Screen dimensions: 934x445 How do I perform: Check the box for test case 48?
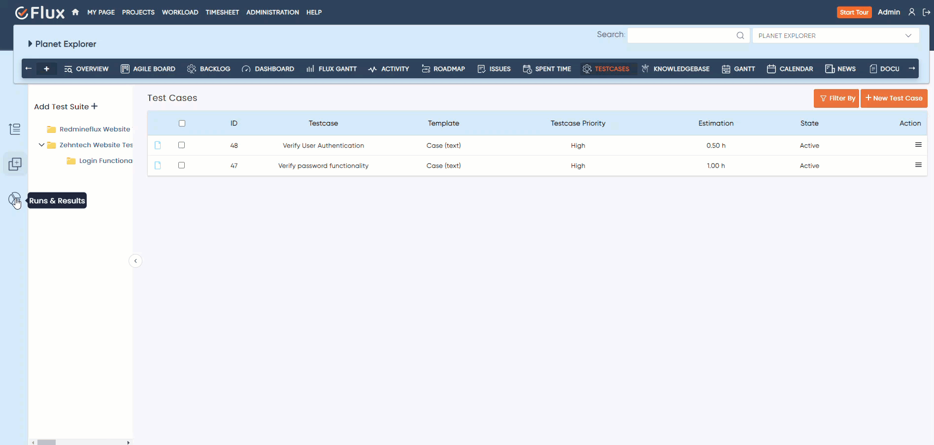pyautogui.click(x=182, y=145)
